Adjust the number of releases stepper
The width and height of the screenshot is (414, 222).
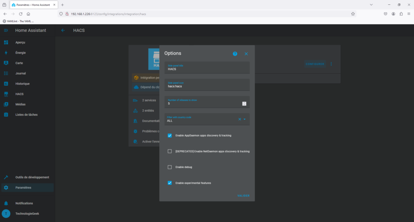(244, 104)
